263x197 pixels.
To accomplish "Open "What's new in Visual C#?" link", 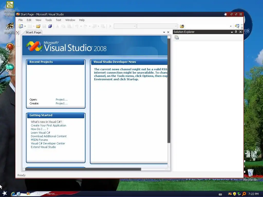I will tap(46, 122).
